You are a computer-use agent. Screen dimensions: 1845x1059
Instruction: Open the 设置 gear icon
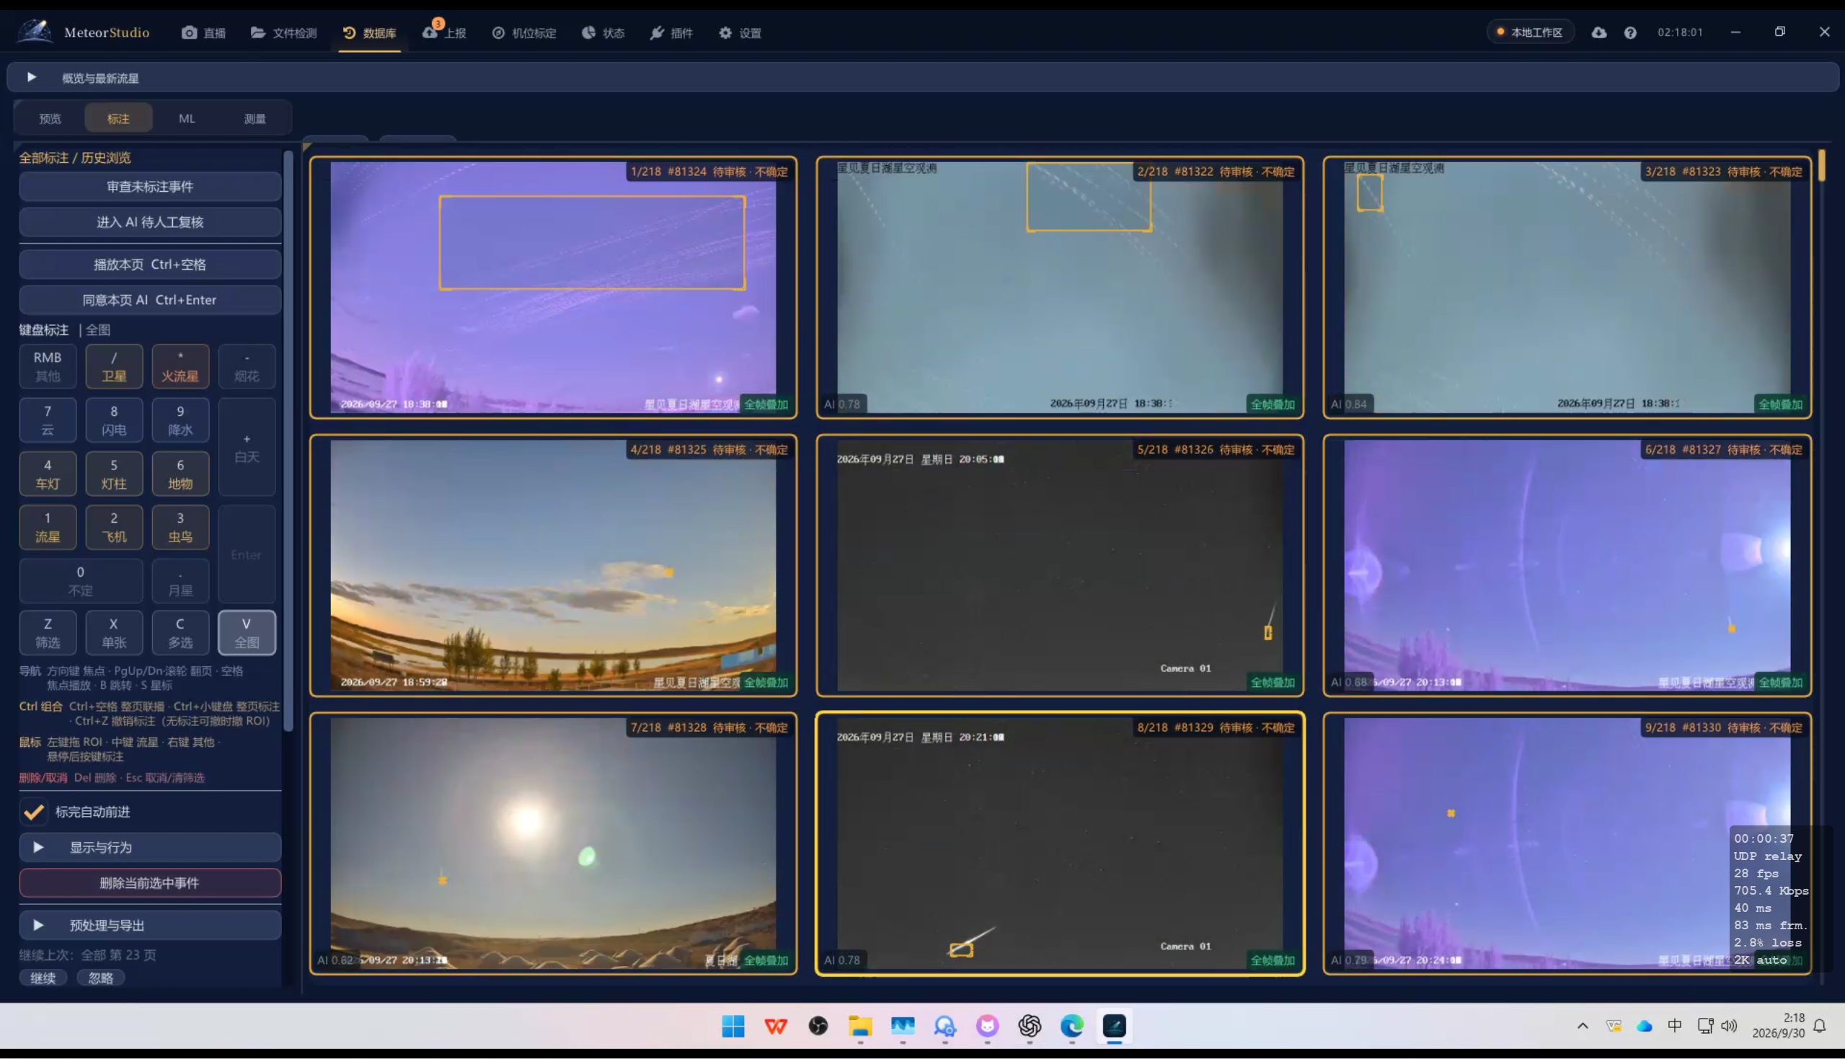coord(740,32)
